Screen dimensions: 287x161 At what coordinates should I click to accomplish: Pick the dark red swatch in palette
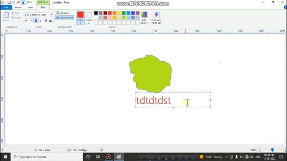click(105, 13)
